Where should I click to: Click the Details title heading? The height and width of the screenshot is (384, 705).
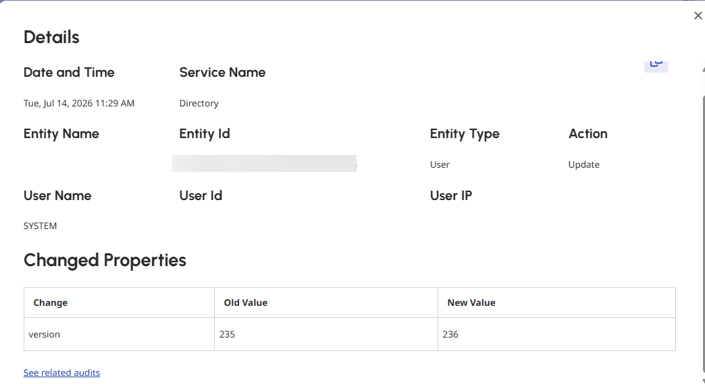click(x=51, y=37)
